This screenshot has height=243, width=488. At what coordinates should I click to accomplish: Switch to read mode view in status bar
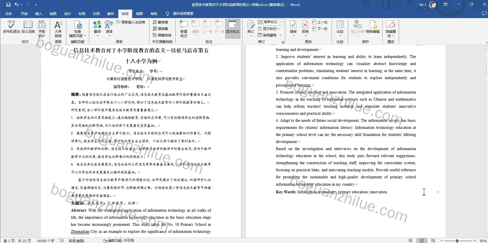point(410,240)
